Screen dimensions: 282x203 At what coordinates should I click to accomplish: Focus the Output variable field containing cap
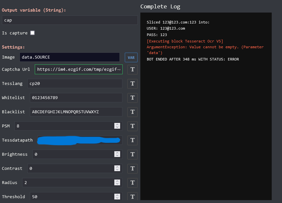(x=70, y=20)
